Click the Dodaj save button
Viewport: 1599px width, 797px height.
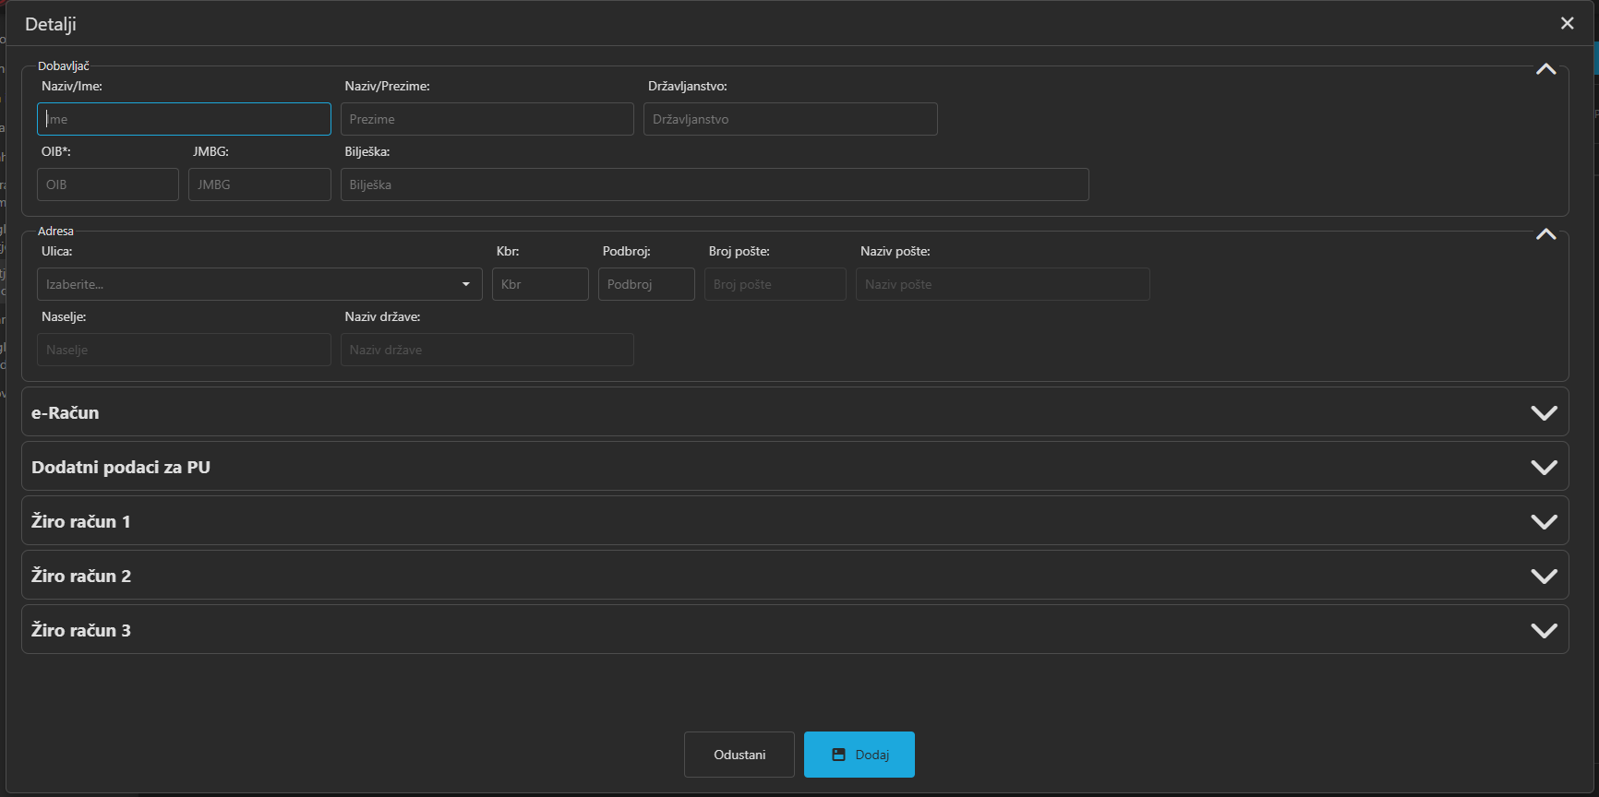coord(859,755)
